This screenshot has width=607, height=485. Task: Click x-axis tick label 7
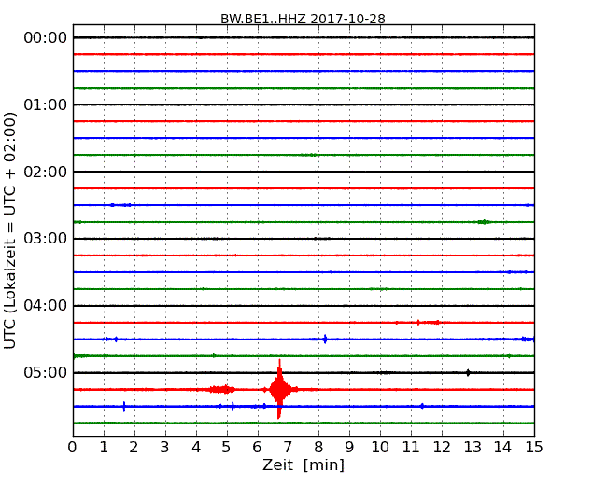click(x=288, y=447)
